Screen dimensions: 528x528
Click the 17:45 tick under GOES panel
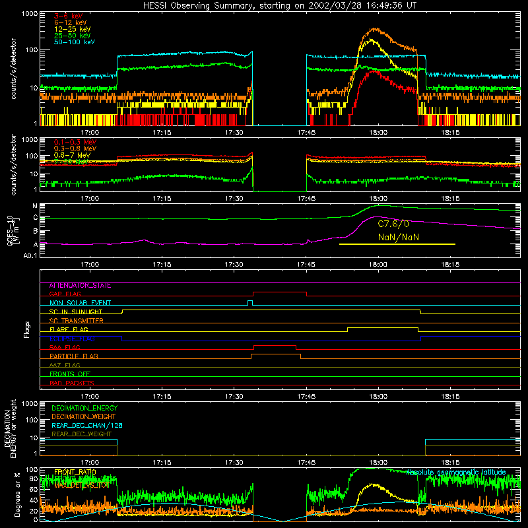306,265
